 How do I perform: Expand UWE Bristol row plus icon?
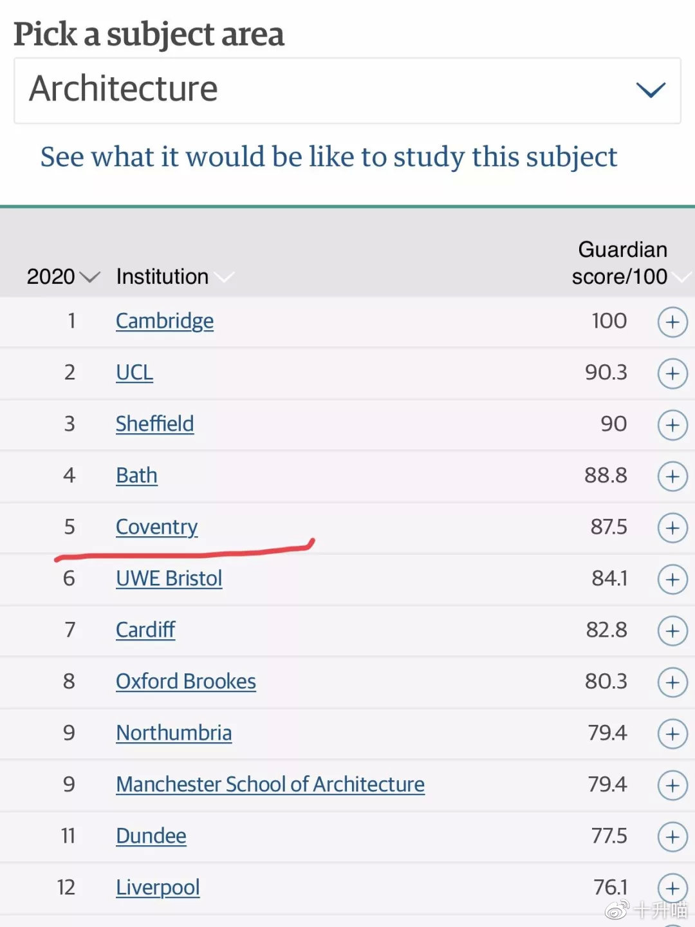coord(672,579)
